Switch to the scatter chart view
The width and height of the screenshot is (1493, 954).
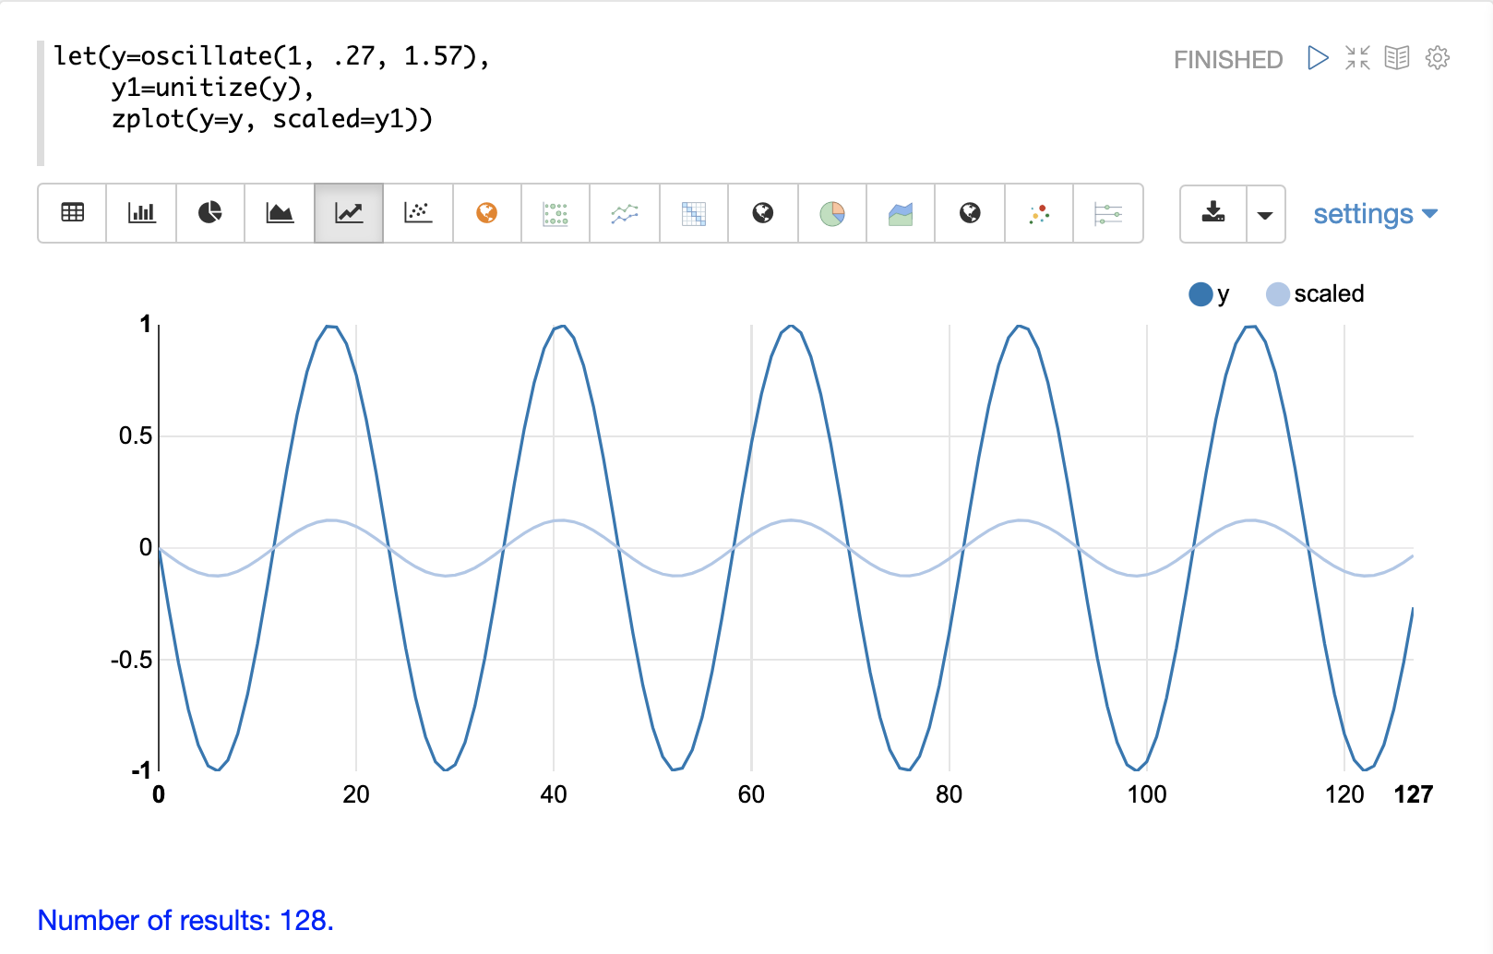pos(418,213)
